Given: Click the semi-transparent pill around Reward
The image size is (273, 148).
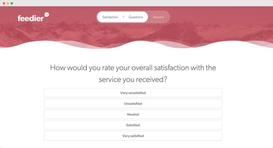Looking at the screenshot, I should pyautogui.click(x=159, y=17).
